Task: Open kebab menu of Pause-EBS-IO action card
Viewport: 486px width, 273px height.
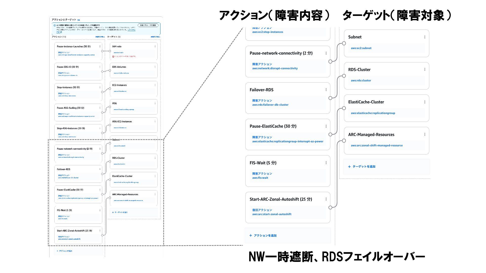Action: [100, 67]
